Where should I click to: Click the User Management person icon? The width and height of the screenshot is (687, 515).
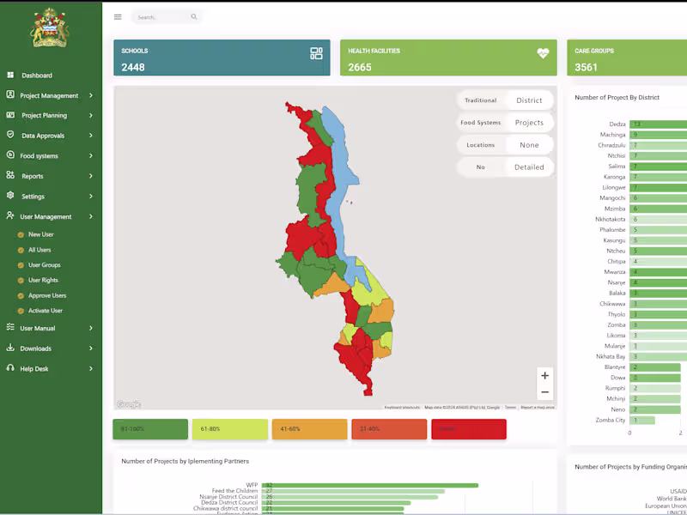point(10,216)
